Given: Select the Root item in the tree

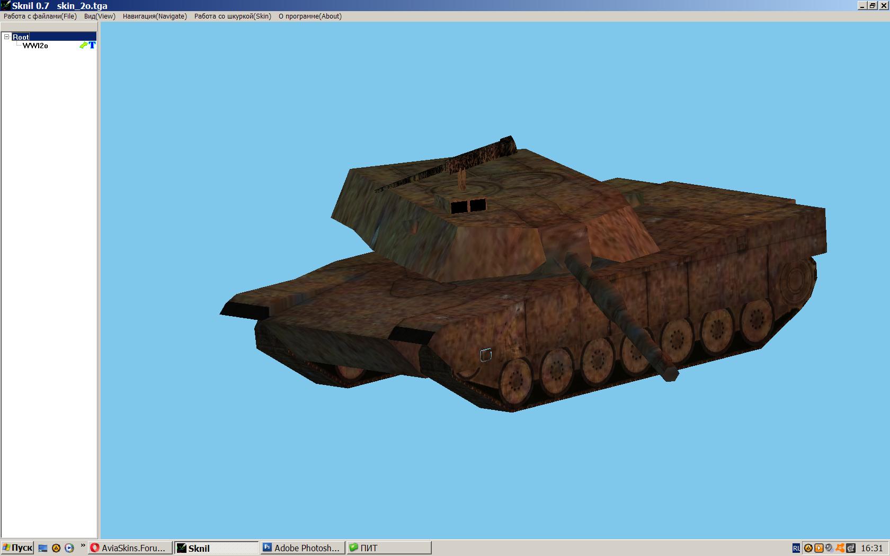Looking at the screenshot, I should [21, 37].
